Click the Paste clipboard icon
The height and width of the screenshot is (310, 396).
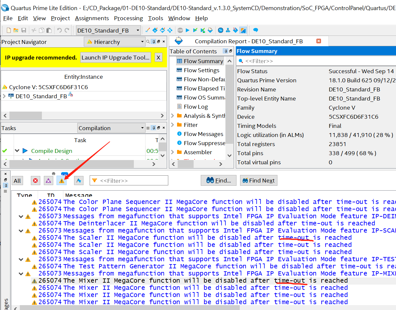(49, 30)
